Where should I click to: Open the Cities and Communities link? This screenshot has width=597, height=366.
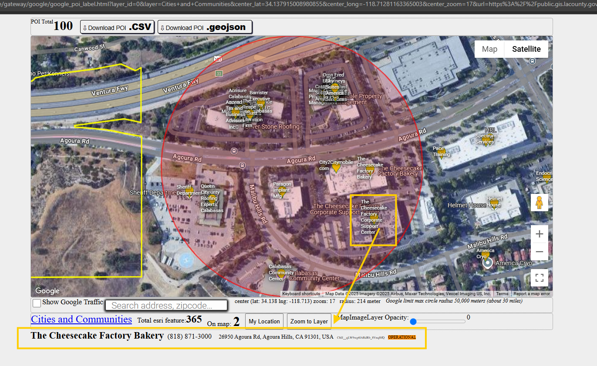click(x=81, y=319)
